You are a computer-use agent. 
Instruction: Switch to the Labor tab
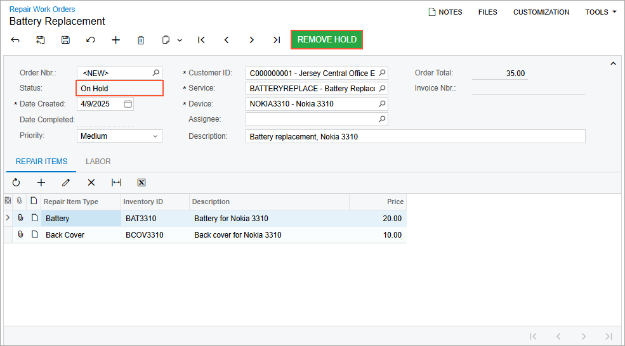pos(98,162)
